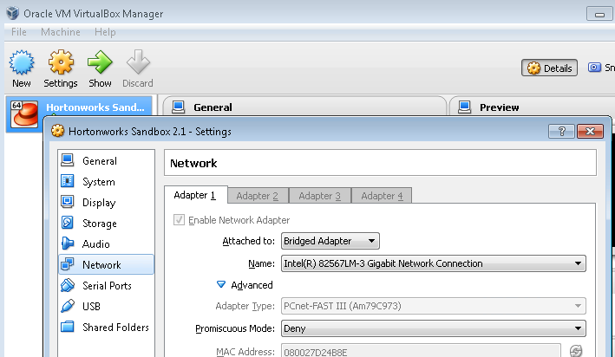Click the General section monitor icon

[179, 107]
